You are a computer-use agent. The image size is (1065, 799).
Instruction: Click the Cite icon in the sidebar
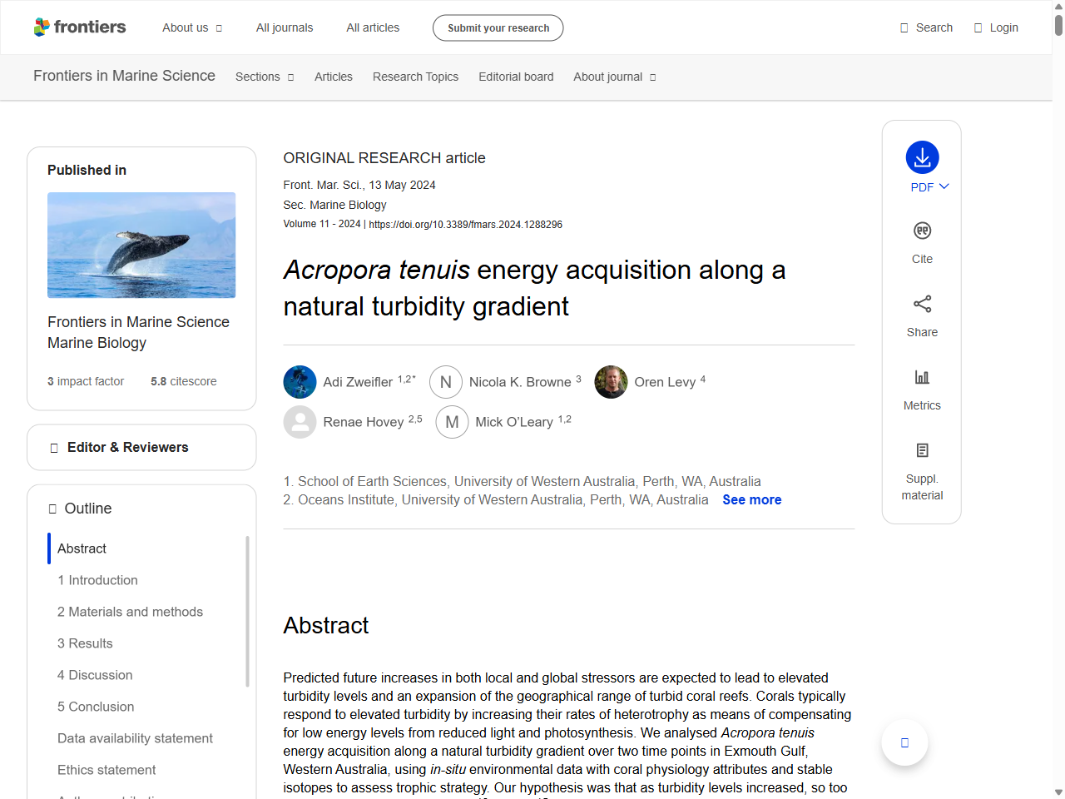(922, 231)
